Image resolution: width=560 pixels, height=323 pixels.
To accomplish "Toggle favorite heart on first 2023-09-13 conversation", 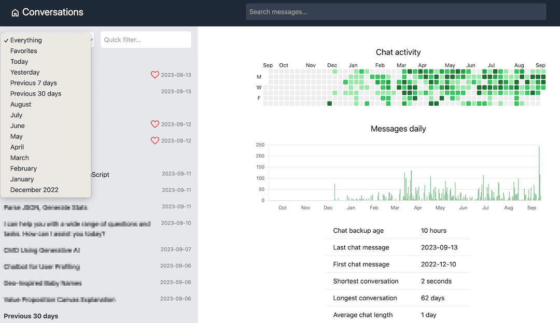I will tap(155, 75).
